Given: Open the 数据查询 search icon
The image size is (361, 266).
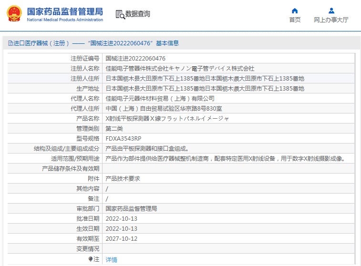Looking at the screenshot, I should coord(120,14).
